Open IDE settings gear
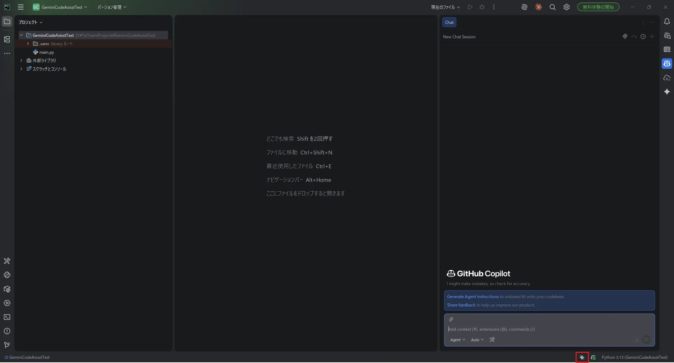The image size is (674, 363). (x=567, y=7)
